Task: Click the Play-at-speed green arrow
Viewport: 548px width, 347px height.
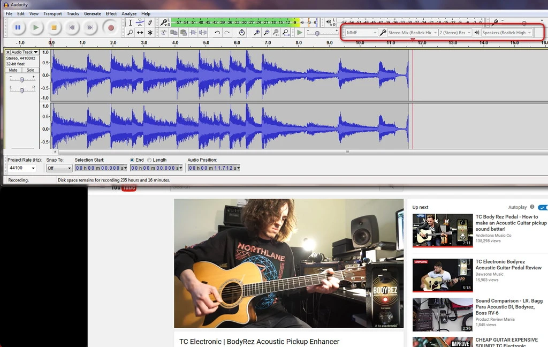Action: [300, 33]
